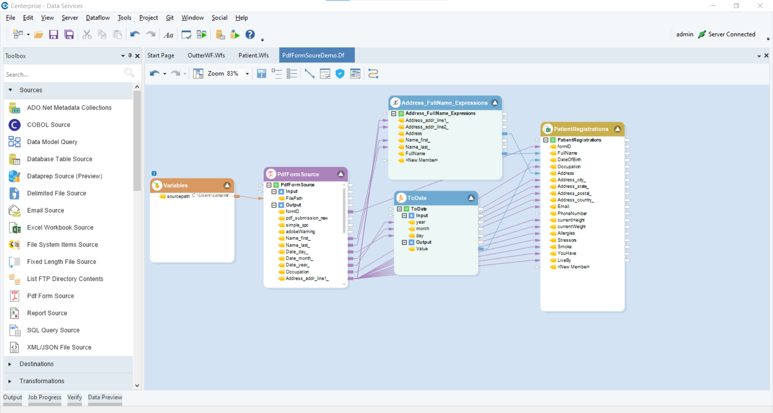
Task: Open the Dataflow menu
Action: [97, 18]
